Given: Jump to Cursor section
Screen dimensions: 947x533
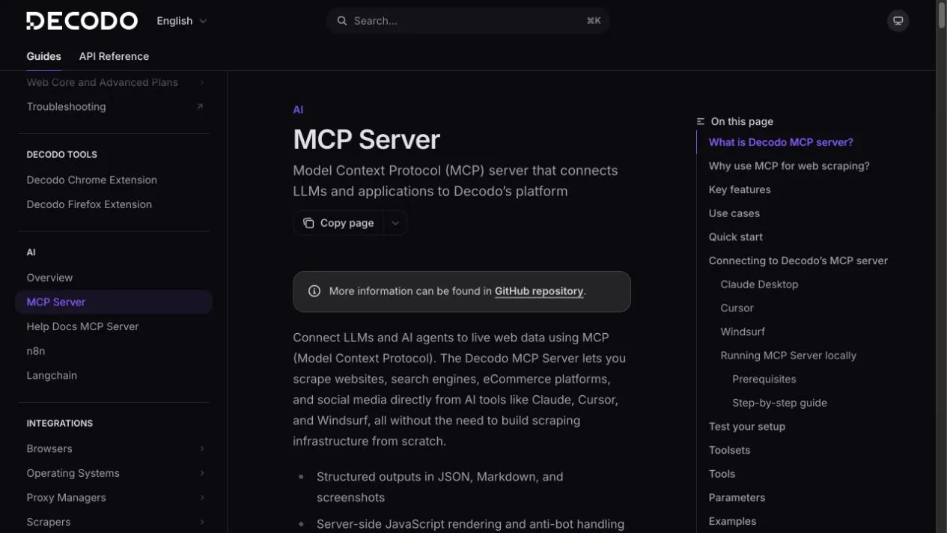Looking at the screenshot, I should coord(737,308).
